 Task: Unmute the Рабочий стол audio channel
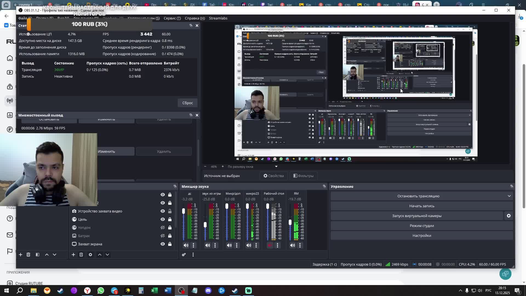point(270,245)
